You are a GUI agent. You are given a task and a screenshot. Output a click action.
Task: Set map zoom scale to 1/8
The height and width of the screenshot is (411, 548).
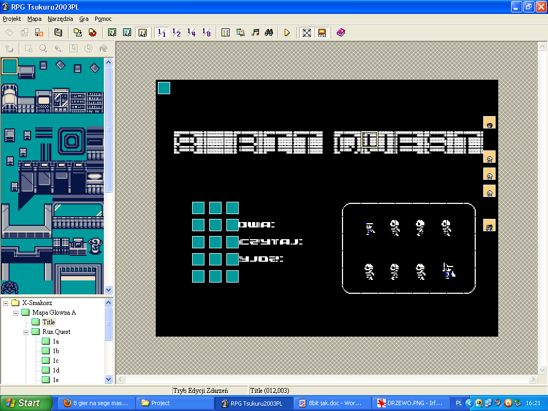[207, 33]
